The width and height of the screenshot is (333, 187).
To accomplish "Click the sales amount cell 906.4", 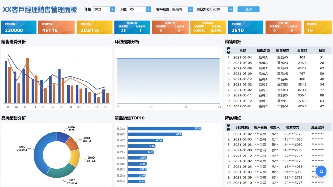I will (302, 95).
